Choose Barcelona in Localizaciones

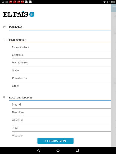[x=62, y=112]
